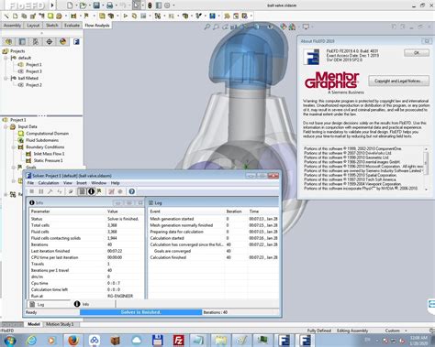Image resolution: width=435 pixels, height=347 pixels.
Task: Select the Log tab at Solver bottom
Action: (x=37, y=304)
